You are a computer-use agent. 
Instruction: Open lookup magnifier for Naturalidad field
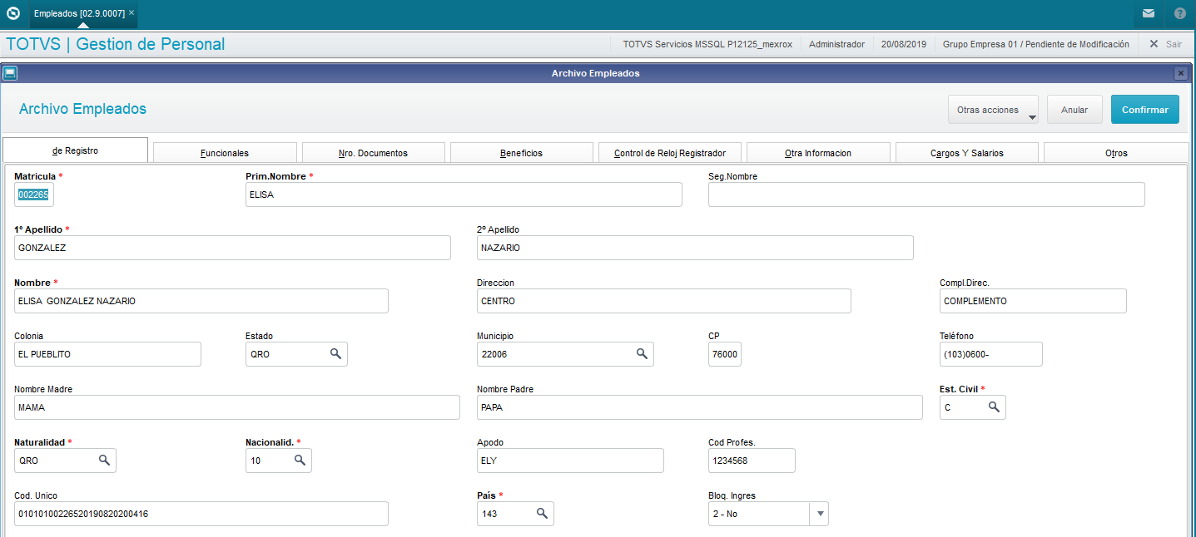(104, 461)
